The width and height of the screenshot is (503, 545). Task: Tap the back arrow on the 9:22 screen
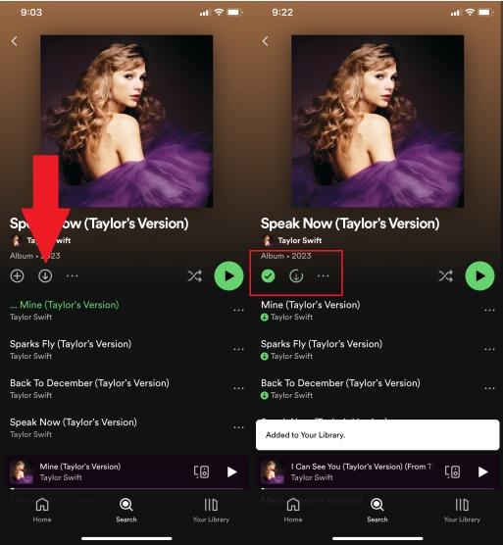(266, 41)
